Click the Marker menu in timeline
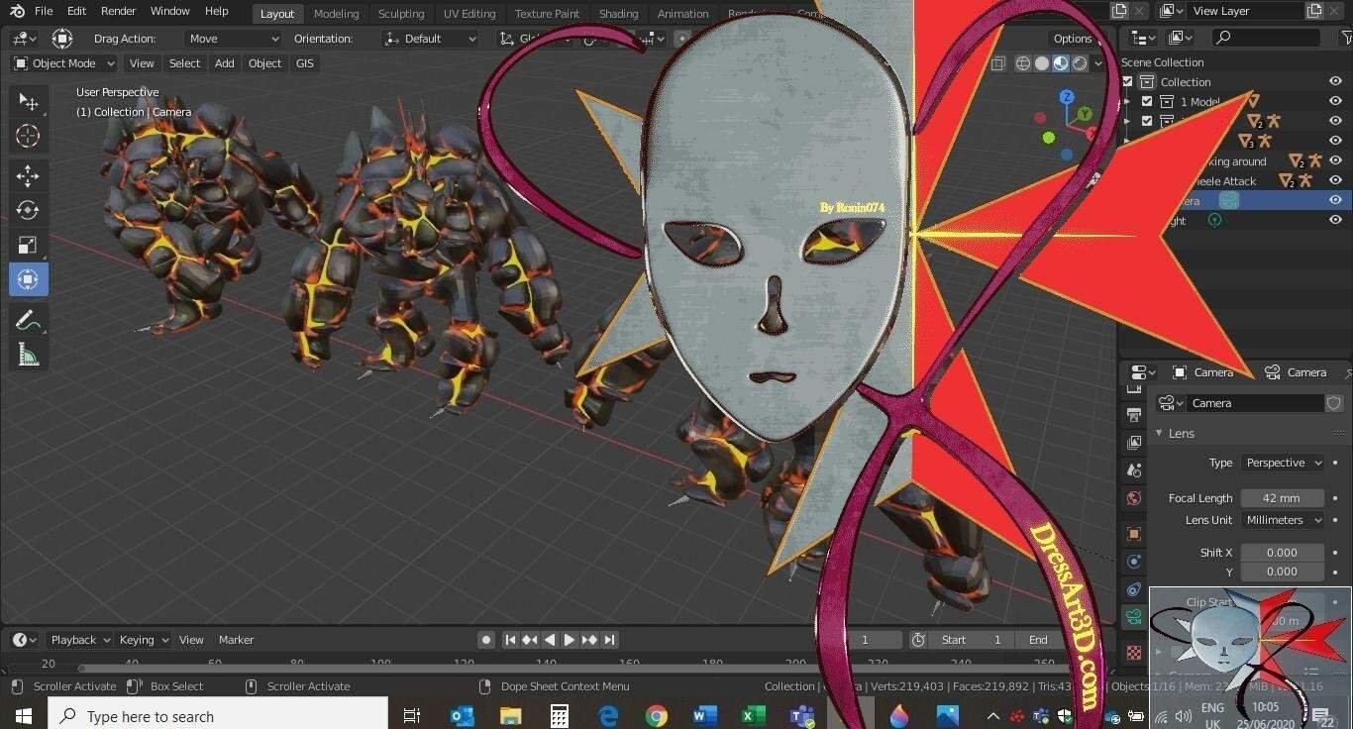1353x729 pixels. coord(237,640)
